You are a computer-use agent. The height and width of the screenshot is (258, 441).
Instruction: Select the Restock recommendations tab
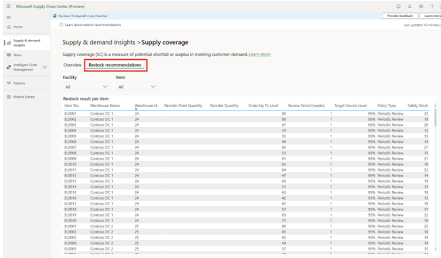[115, 65]
